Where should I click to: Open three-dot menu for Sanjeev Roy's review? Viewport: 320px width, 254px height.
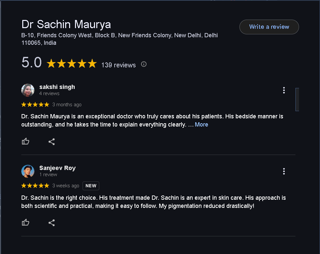(284, 171)
